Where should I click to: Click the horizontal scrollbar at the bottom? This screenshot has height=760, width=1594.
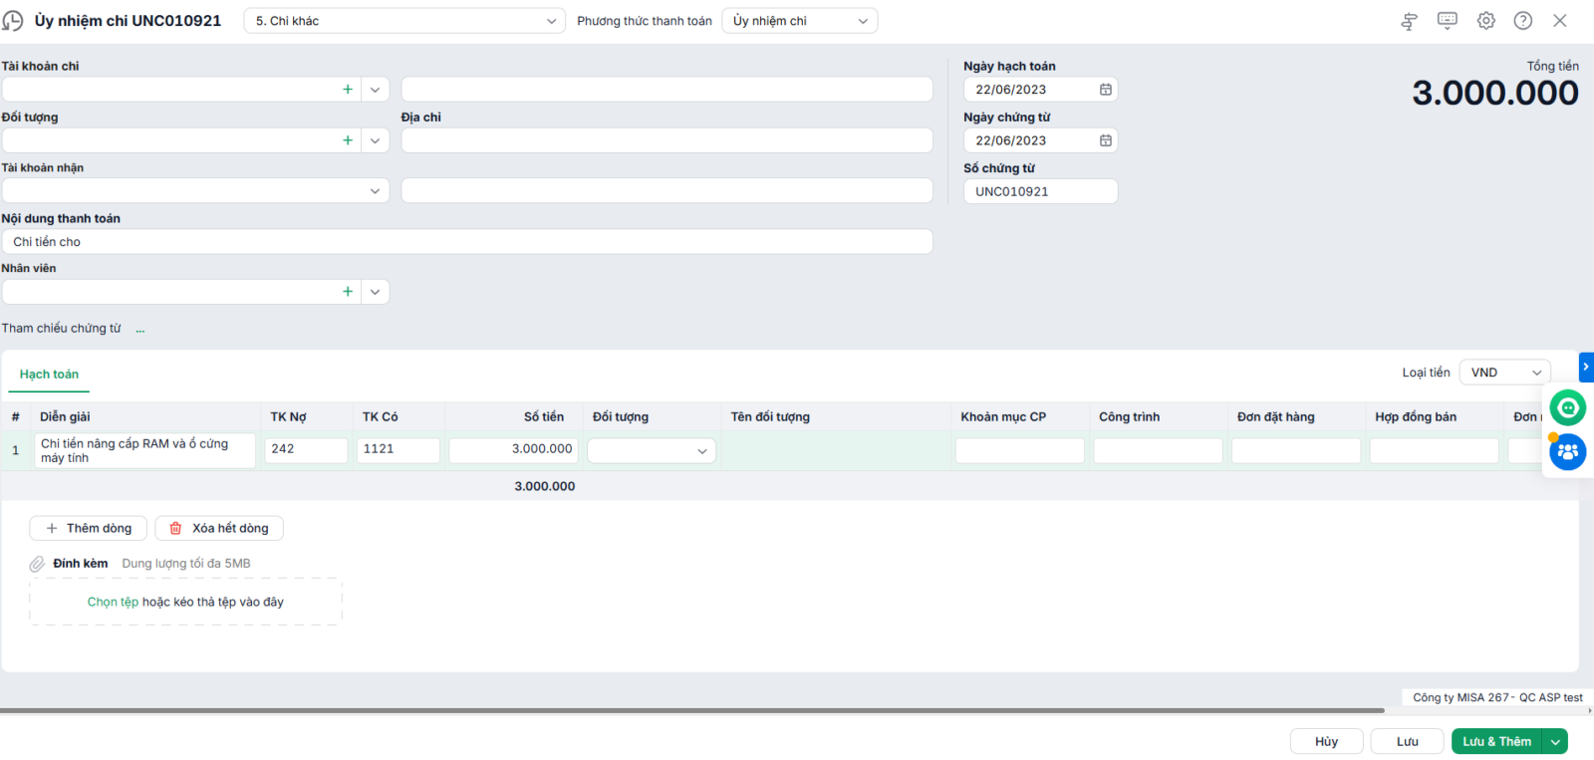692,711
